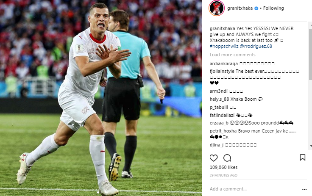312x196 pixels.
Task: Click the verified badge next to granitxhaka
Action: [x=256, y=8]
